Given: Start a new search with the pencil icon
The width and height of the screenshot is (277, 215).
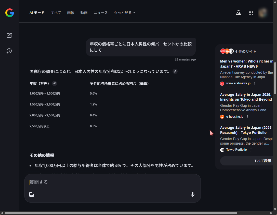Looking at the screenshot, I should 9,35.
